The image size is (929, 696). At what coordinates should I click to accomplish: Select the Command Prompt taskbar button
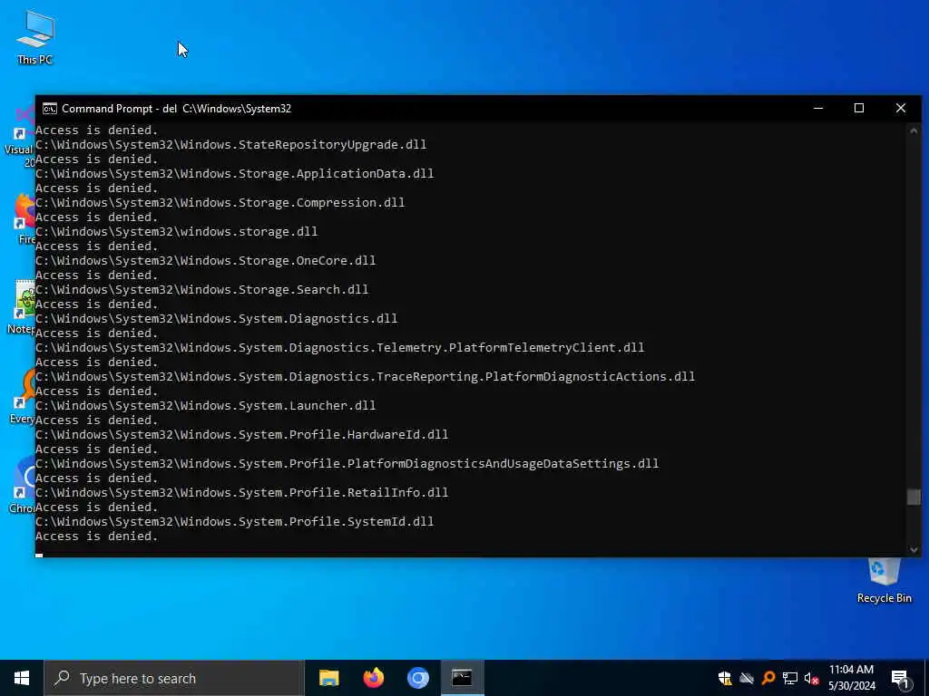coord(462,678)
